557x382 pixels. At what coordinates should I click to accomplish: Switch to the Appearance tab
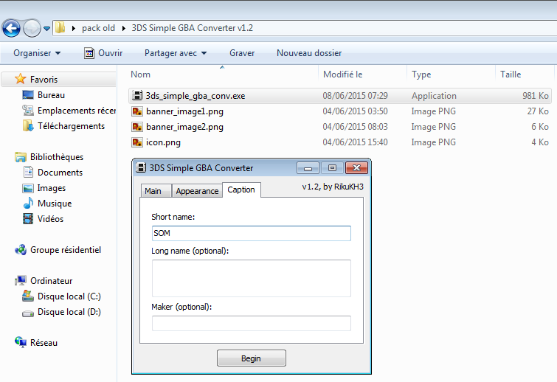[x=197, y=191]
